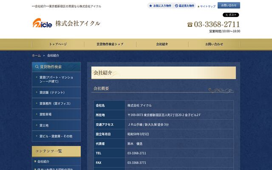Click the 株式会社アイクル header title

point(78,23)
